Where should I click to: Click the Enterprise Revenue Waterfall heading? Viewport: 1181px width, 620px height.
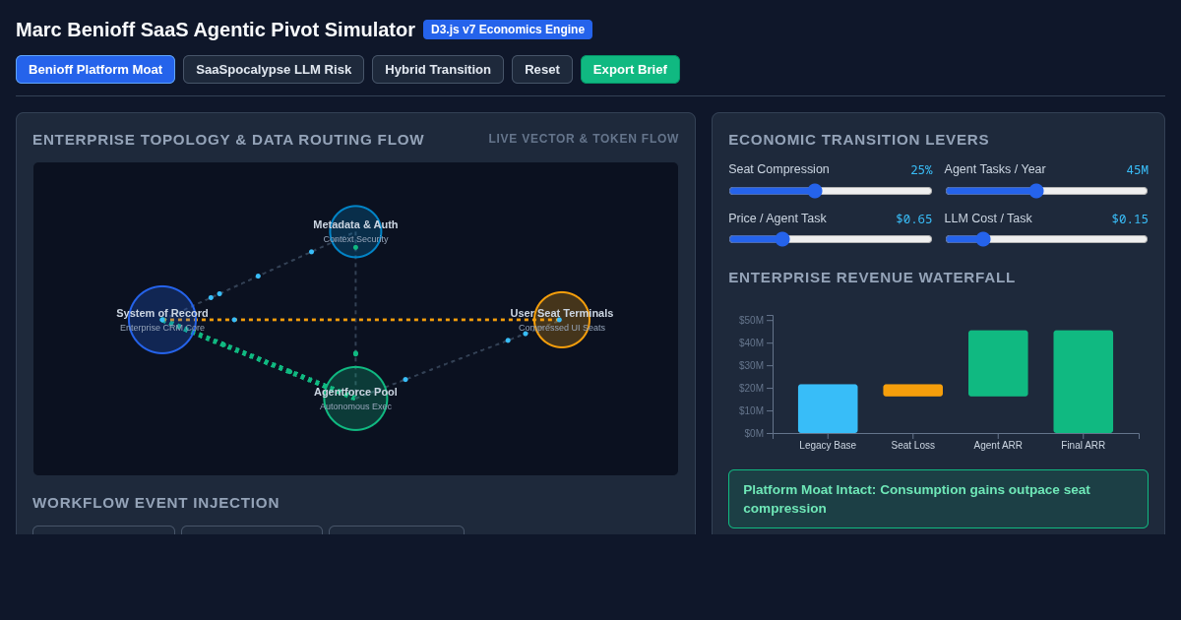(x=872, y=278)
